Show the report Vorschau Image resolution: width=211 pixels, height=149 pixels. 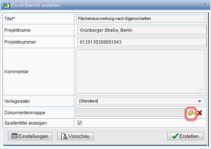click(x=75, y=136)
